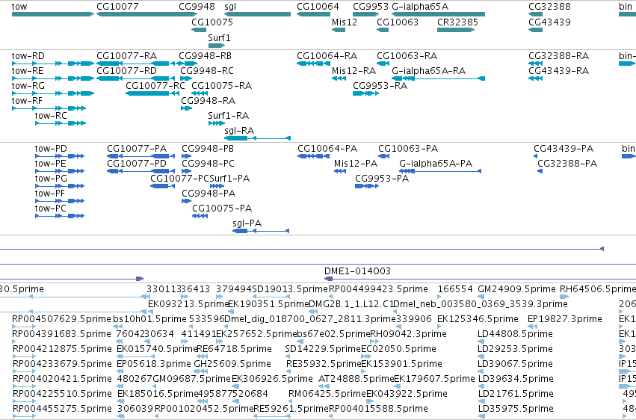Click the tow-RG transcript label
The image size is (636, 420).
click(28, 85)
